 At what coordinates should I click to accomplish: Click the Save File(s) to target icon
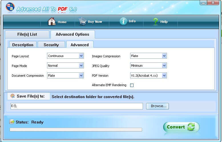tap(13, 96)
